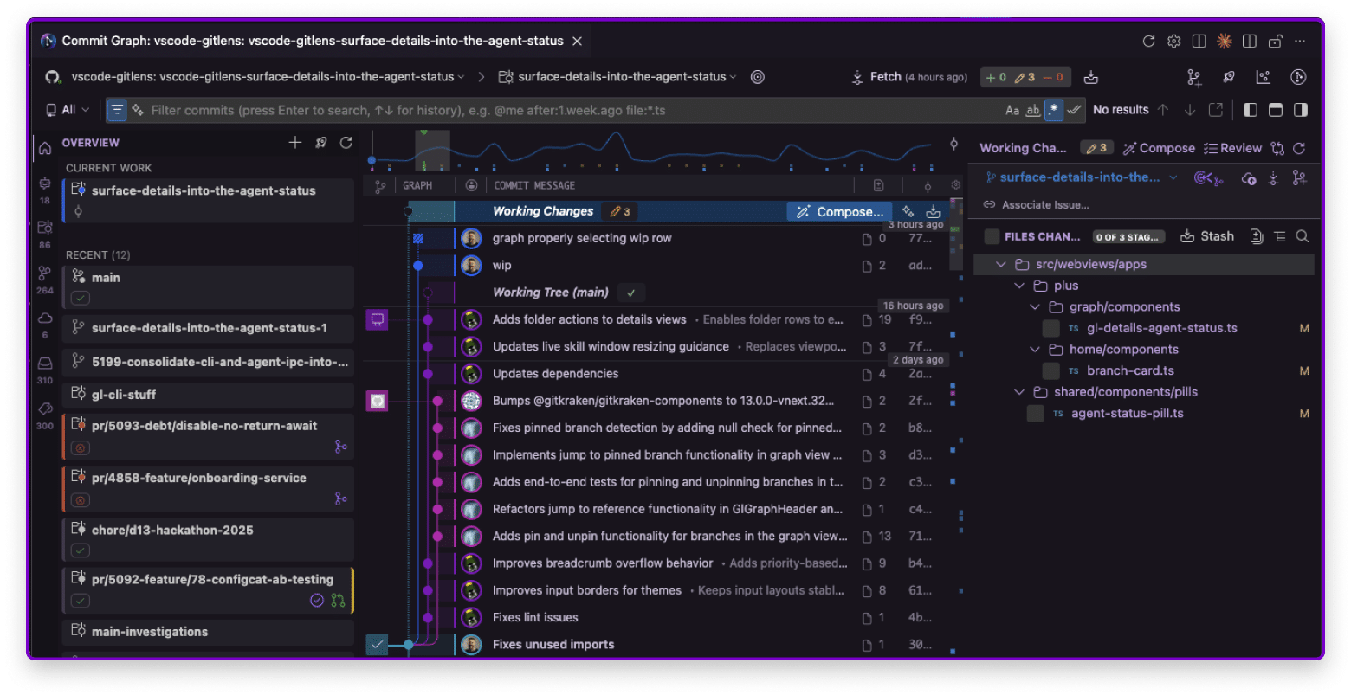Screen dimensions: 1351x695
Task: Refresh the Commit Graph from the tab bar
Action: click(1148, 42)
